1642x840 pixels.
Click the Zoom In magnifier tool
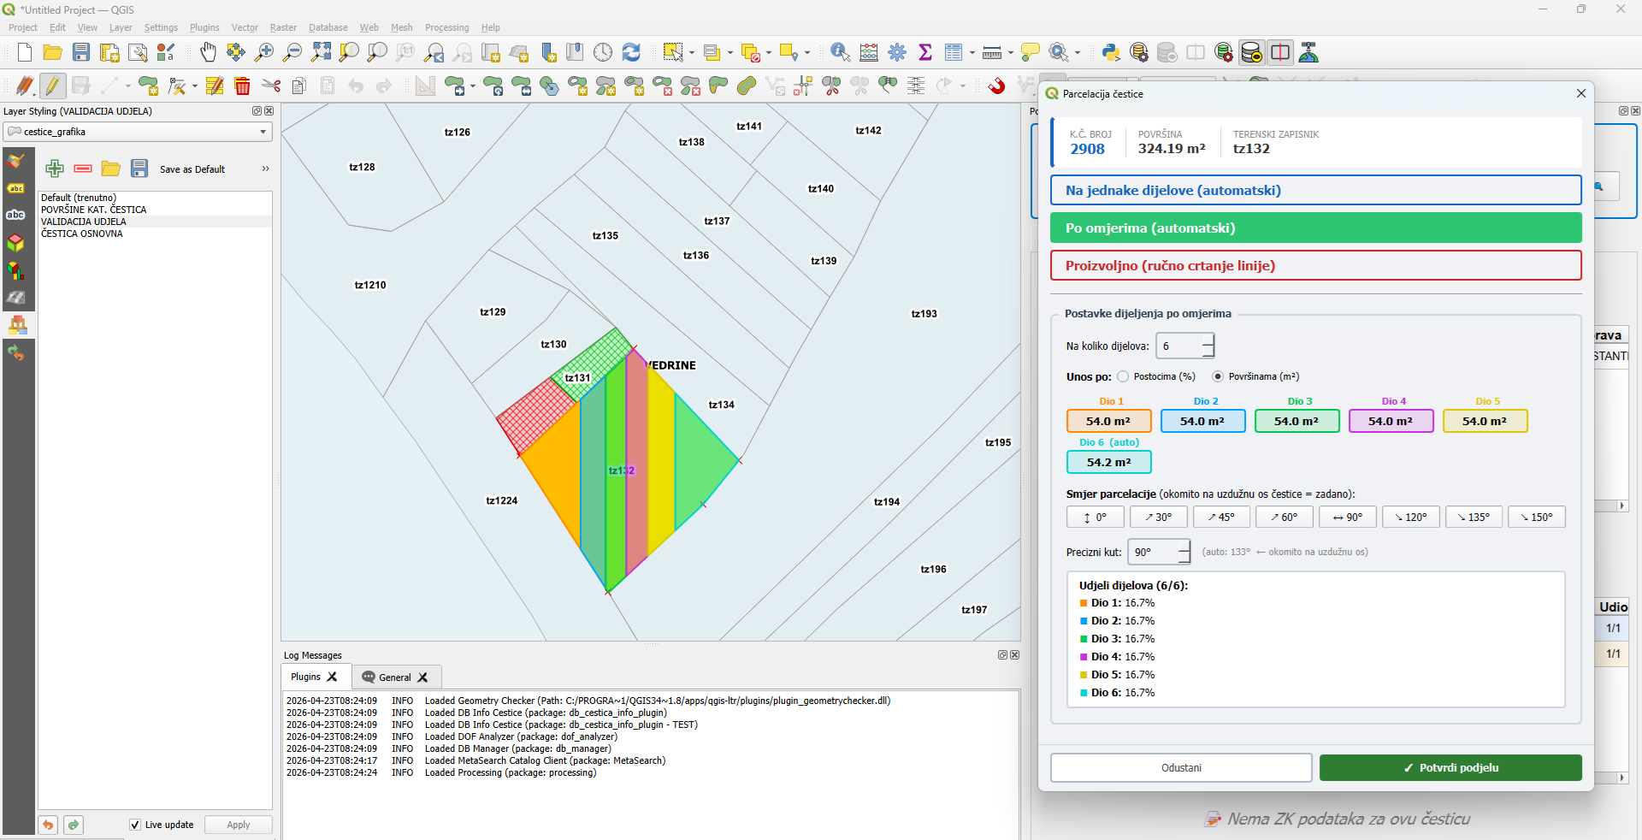pos(264,53)
